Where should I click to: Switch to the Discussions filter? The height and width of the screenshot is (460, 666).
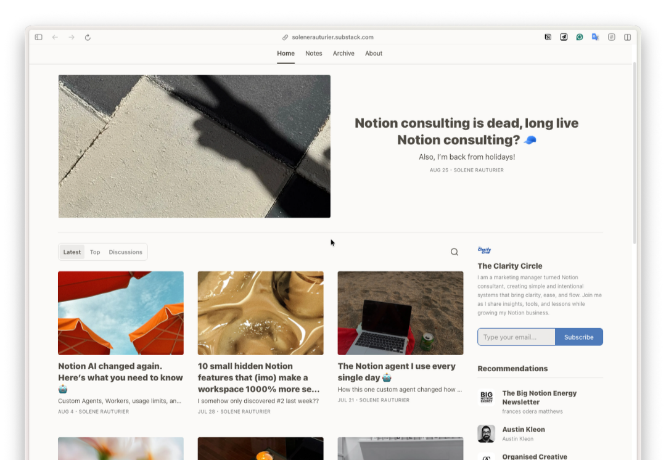tap(126, 252)
